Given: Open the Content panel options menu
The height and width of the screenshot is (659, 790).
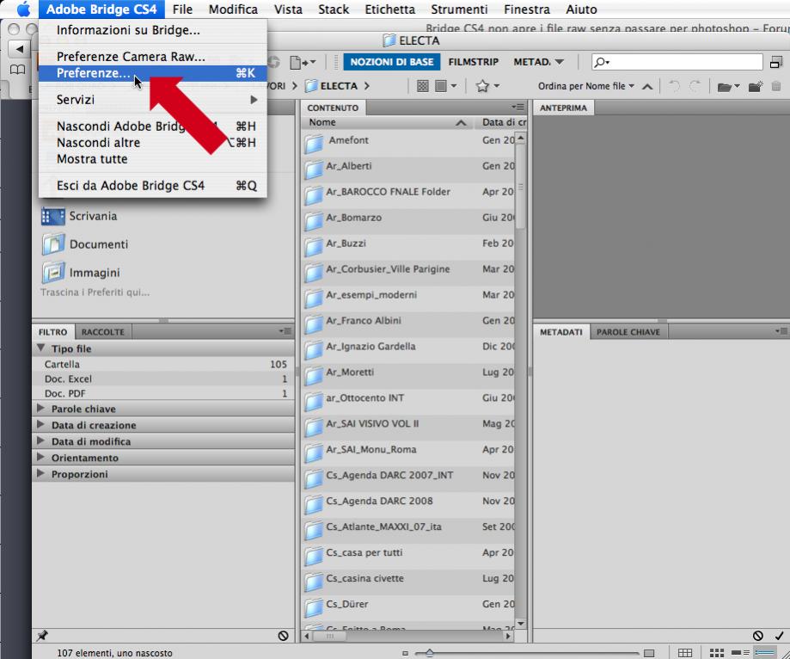Looking at the screenshot, I should [518, 107].
